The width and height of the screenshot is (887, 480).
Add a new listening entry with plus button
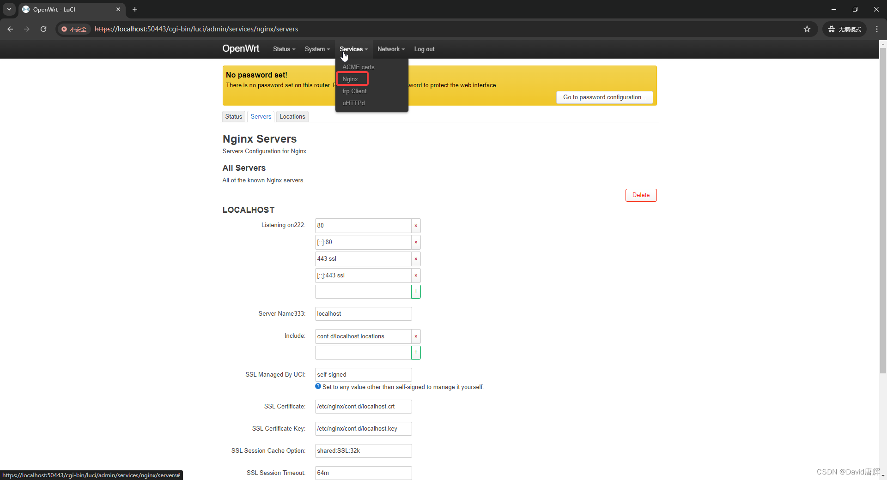[416, 292]
